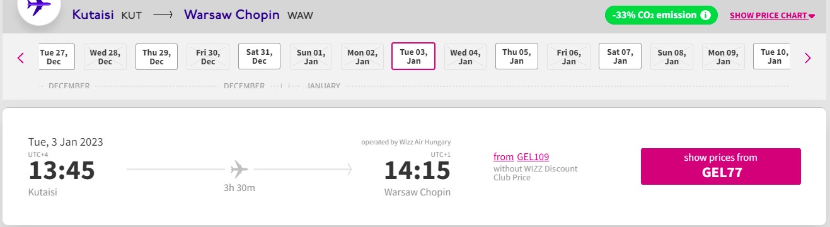Click the purple airplane logo icon
The width and height of the screenshot is (830, 227).
click(x=39, y=8)
